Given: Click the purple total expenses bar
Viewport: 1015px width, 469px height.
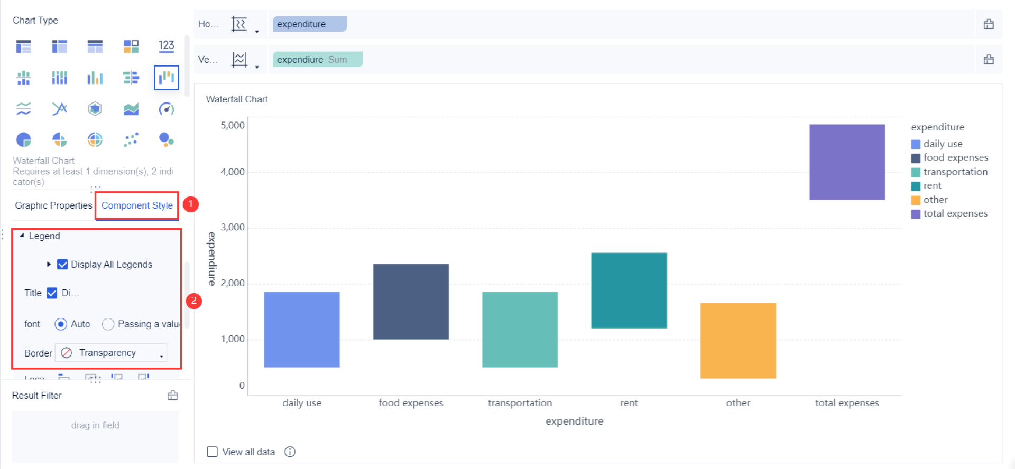Looking at the screenshot, I should [x=847, y=162].
